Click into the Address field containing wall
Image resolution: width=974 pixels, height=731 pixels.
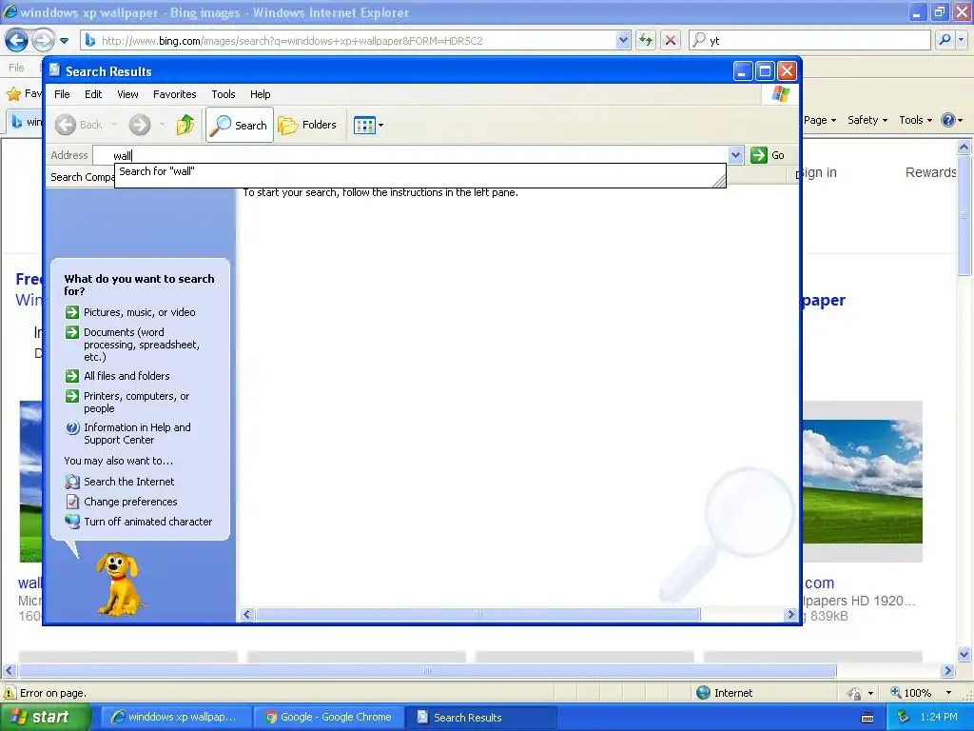410,155
